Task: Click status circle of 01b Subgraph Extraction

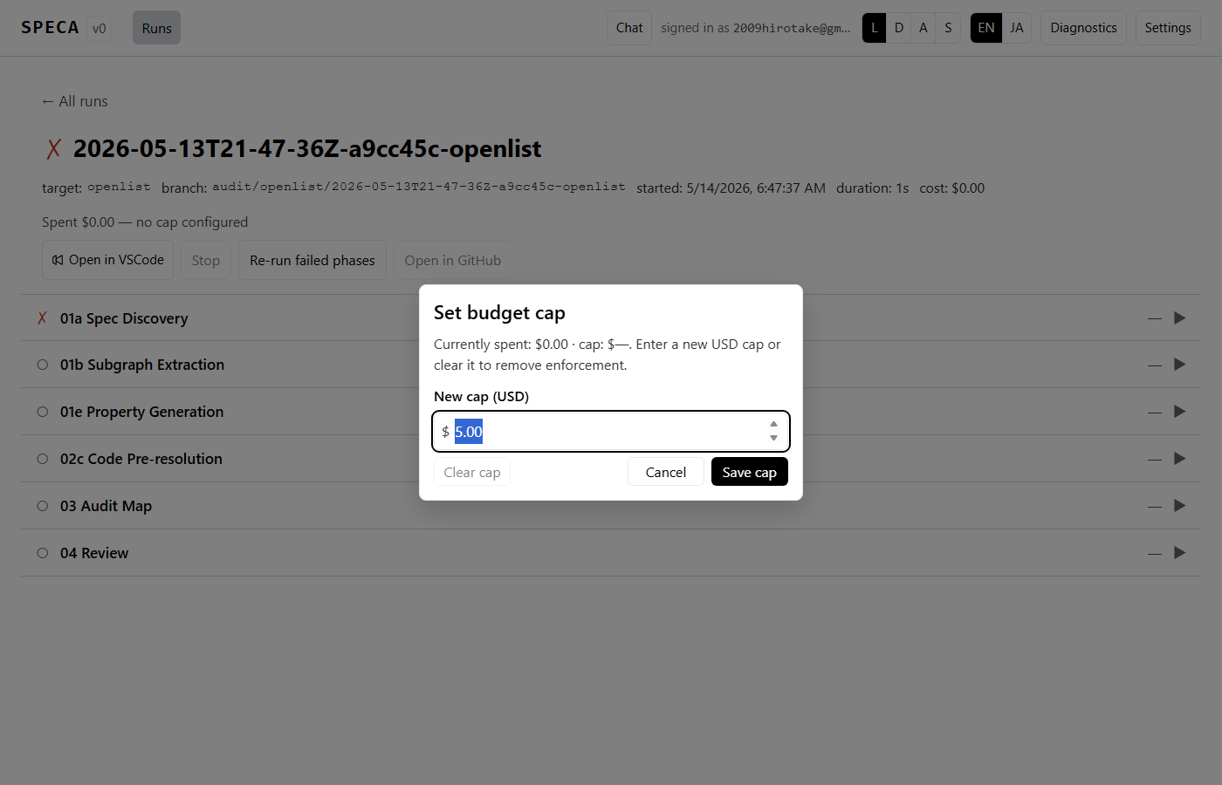Action: coord(42,365)
